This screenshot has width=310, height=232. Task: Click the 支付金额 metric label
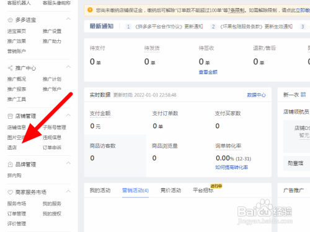click(100, 113)
